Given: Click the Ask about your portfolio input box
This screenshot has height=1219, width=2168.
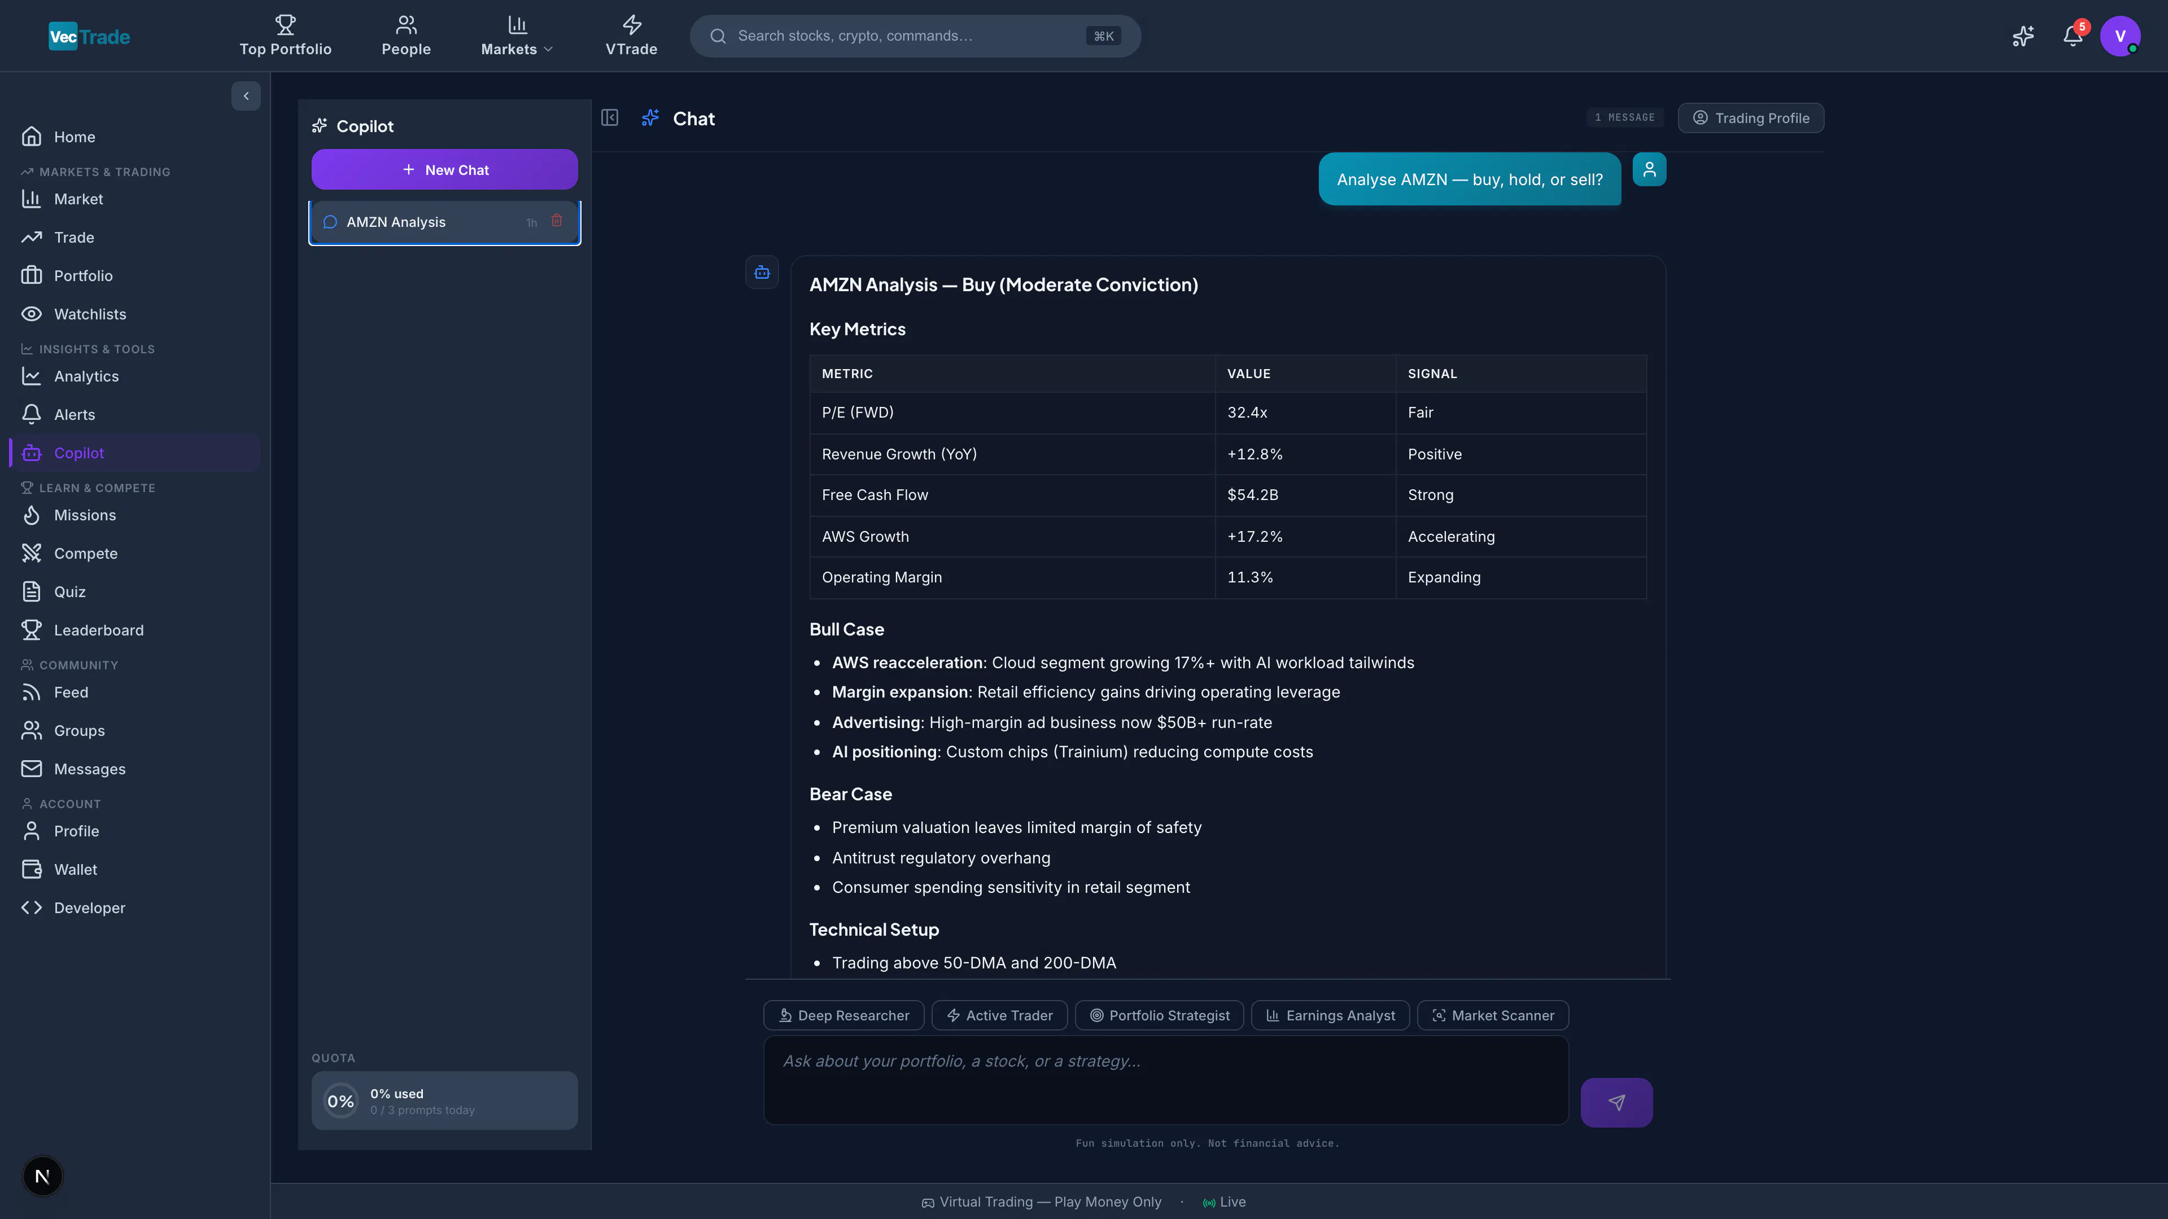Looking at the screenshot, I should (1166, 1080).
